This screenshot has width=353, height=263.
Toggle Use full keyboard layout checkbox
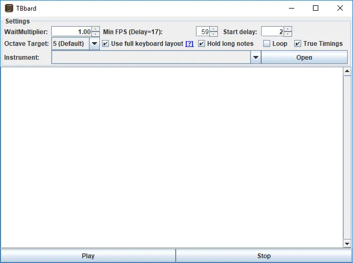click(105, 43)
